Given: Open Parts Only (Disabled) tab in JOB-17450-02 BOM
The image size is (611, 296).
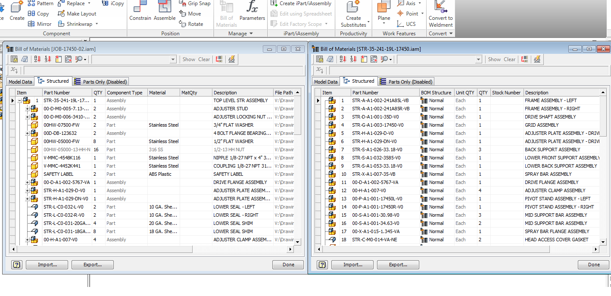Looking at the screenshot, I should 100,81.
